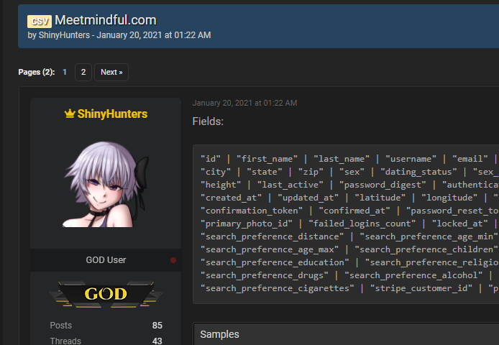The height and width of the screenshot is (345, 499).
Task: Click the GOD User title label
Action: pyautogui.click(x=106, y=259)
